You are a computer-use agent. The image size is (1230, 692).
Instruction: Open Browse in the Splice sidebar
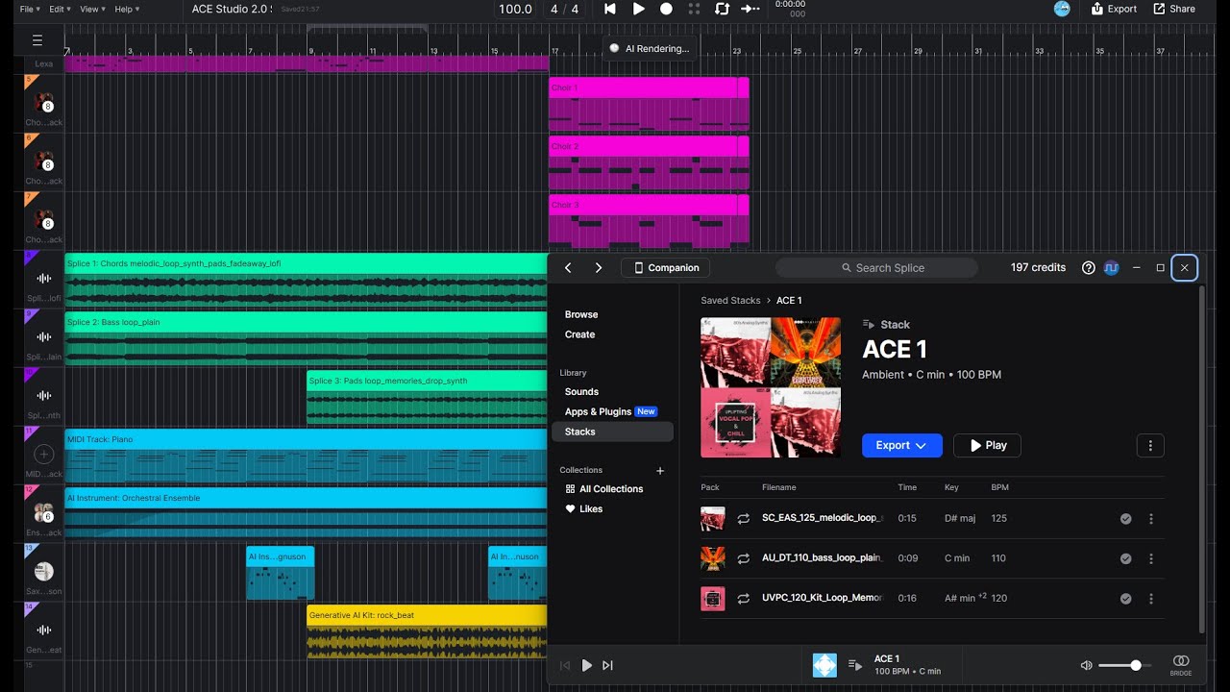tap(581, 314)
